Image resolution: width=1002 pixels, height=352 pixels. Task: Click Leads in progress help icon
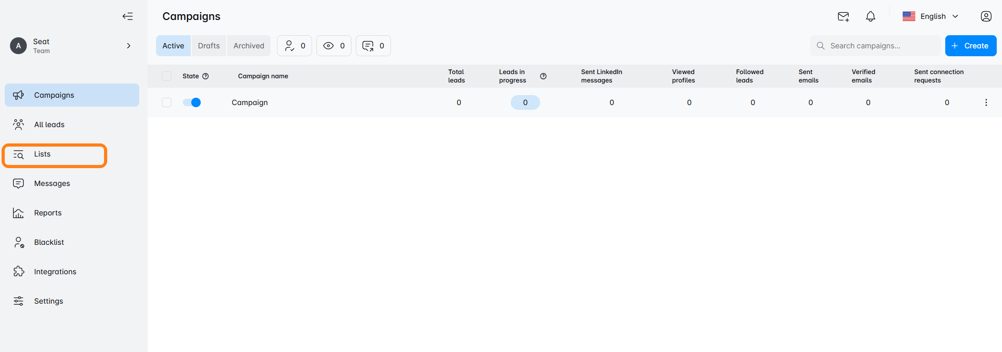(543, 76)
